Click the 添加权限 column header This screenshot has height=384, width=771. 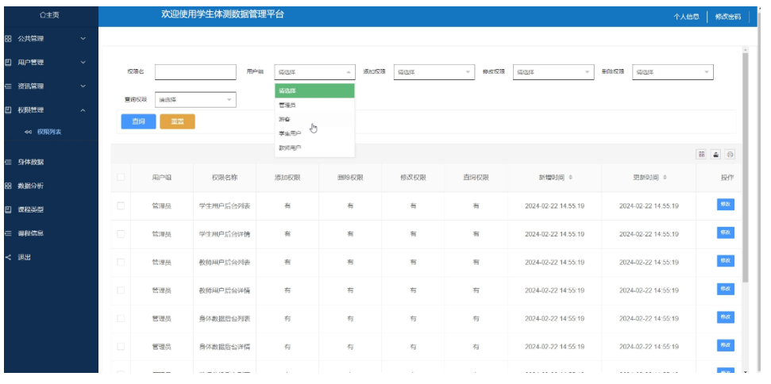pos(287,178)
